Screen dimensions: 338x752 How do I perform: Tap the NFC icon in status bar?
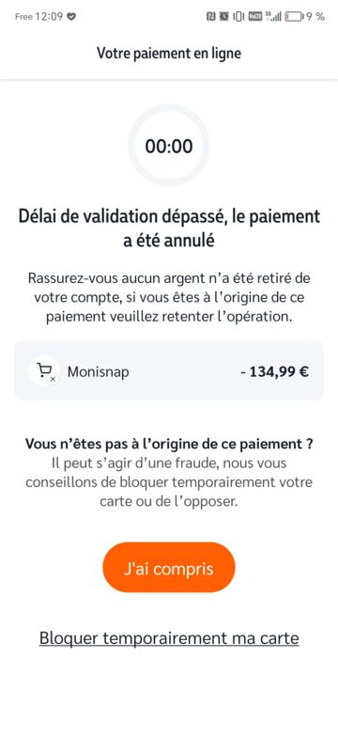pyautogui.click(x=210, y=17)
